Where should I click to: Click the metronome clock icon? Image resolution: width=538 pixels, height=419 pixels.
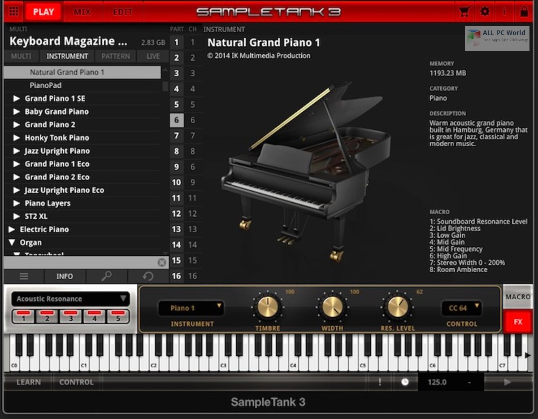tap(405, 382)
